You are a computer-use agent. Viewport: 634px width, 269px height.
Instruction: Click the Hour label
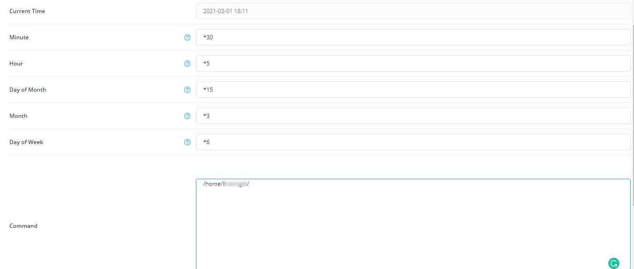(16, 64)
